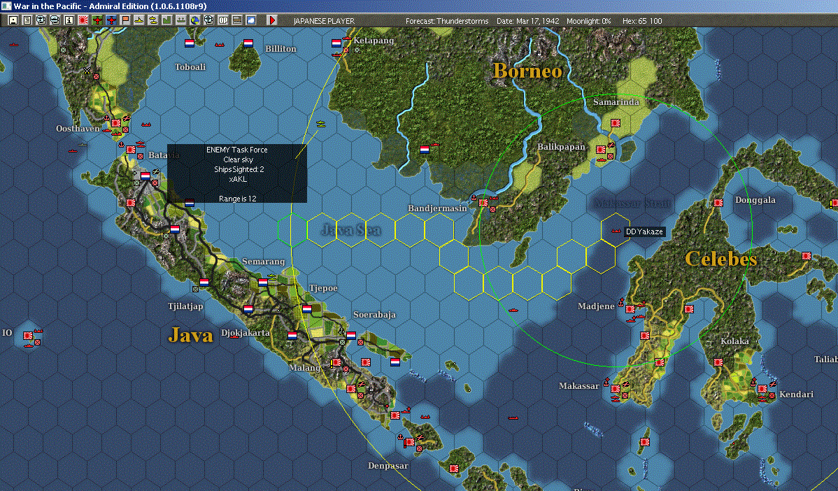Screen dimensions: 838x491
Task: Click the Java Sea map label
Action: [352, 229]
